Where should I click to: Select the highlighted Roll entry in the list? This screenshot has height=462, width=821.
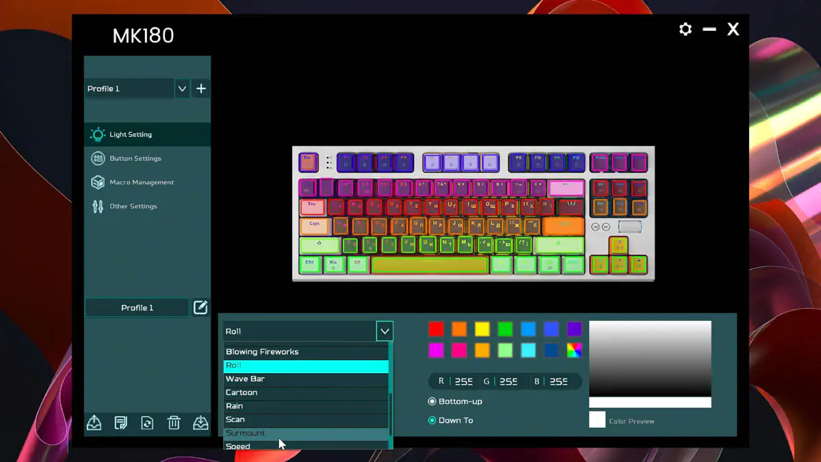click(x=306, y=365)
